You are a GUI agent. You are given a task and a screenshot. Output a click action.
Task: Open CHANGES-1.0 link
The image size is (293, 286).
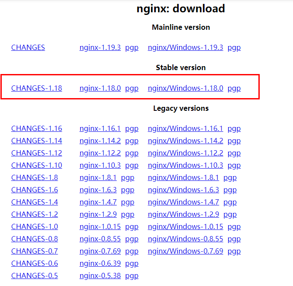point(35,227)
